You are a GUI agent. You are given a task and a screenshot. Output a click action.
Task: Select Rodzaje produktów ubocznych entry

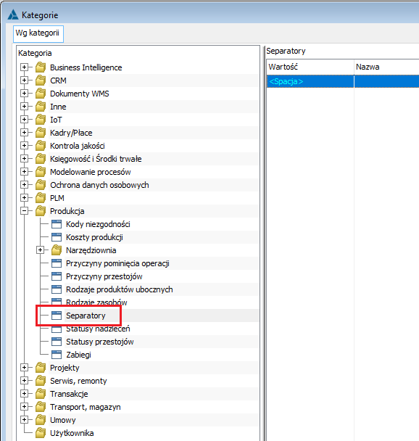tap(119, 289)
